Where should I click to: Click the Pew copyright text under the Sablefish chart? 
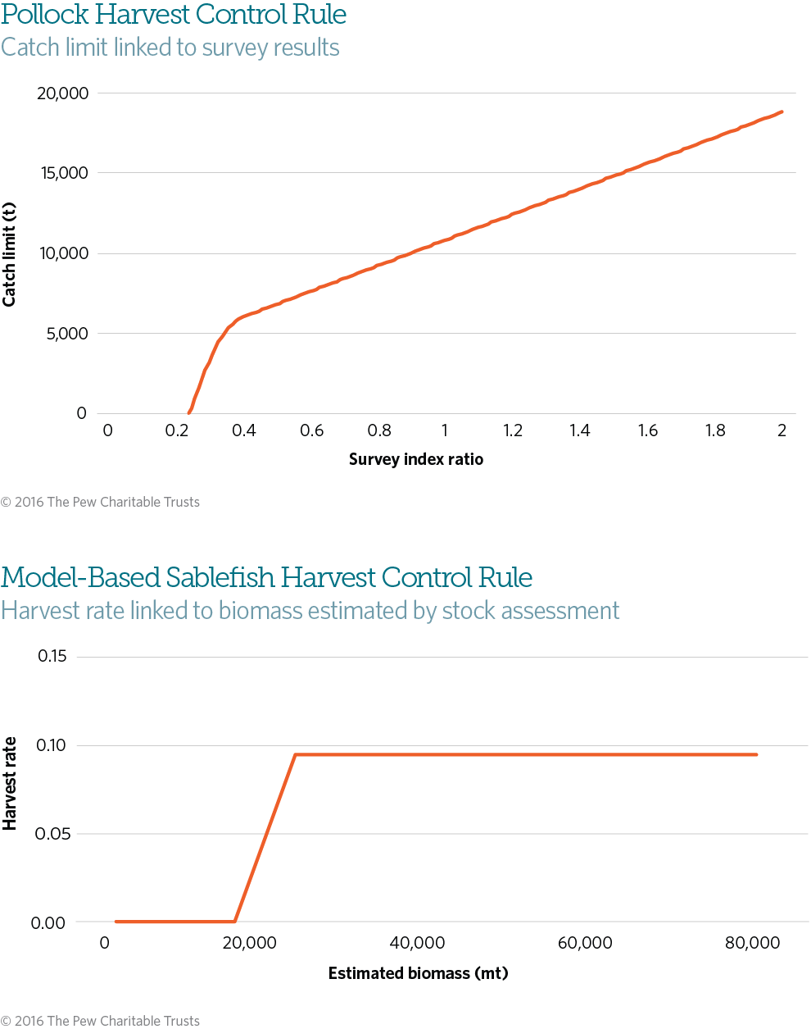pyautogui.click(x=100, y=1021)
